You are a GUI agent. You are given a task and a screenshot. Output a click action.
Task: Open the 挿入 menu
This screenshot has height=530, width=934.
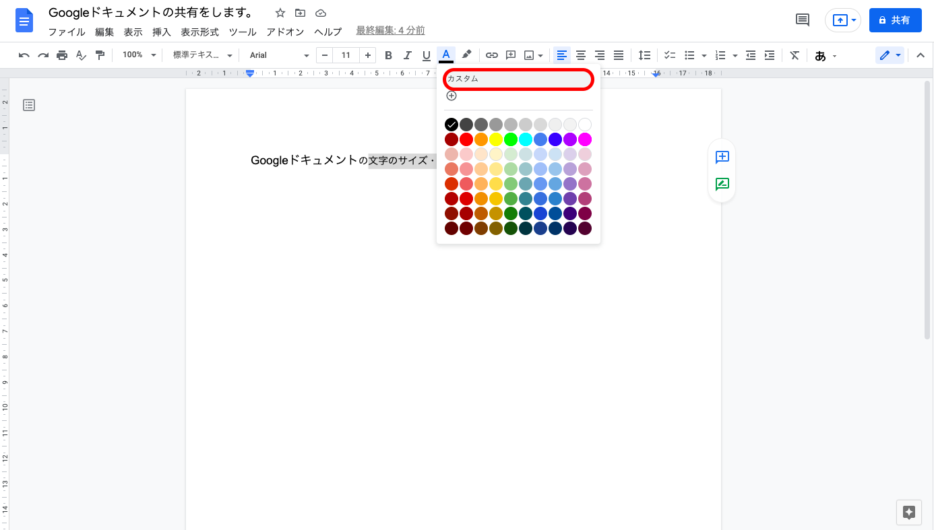[162, 32]
